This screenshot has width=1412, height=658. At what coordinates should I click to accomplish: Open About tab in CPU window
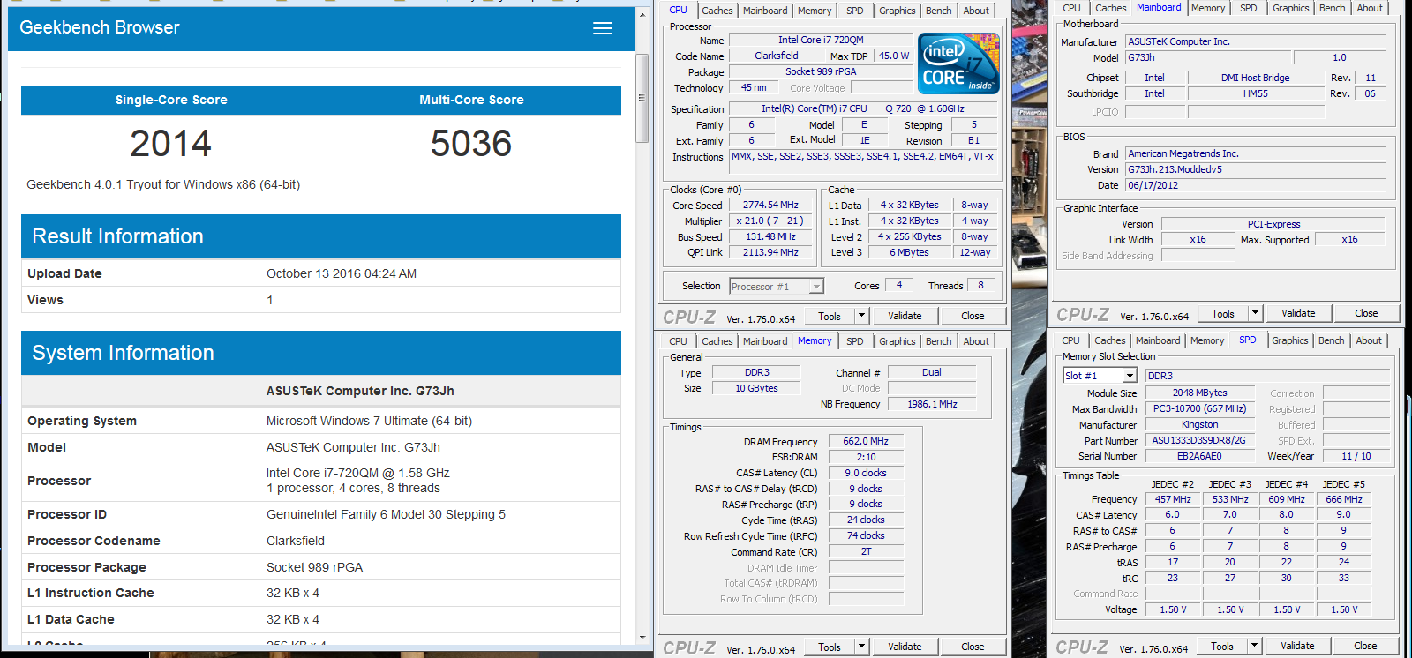(976, 11)
